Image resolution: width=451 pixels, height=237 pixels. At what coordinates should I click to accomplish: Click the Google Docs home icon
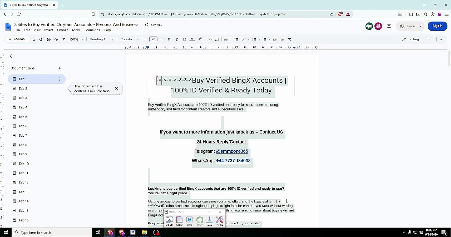click(8, 27)
